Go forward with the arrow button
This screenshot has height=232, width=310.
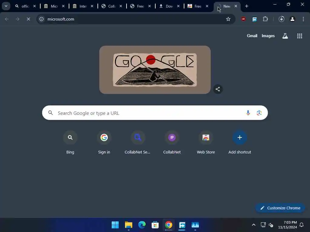18,19
